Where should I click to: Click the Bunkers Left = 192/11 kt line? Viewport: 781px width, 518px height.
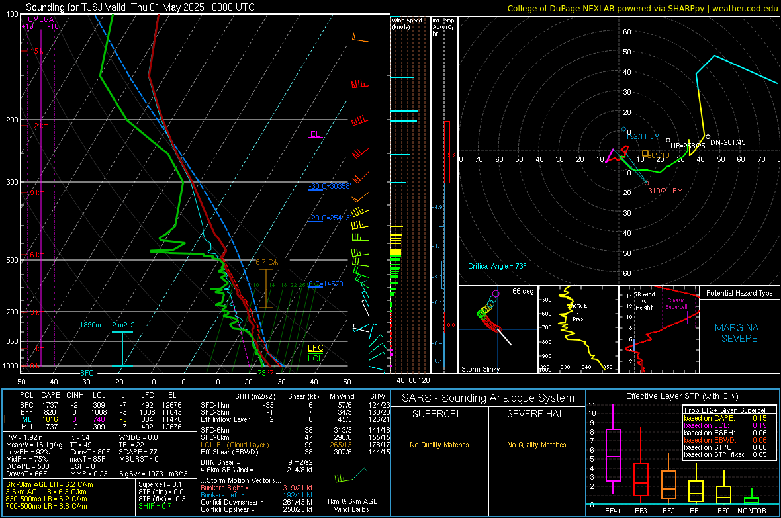coord(257,495)
